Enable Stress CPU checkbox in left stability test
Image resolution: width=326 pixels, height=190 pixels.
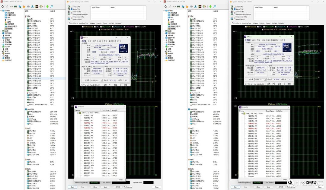[x=72, y=7]
